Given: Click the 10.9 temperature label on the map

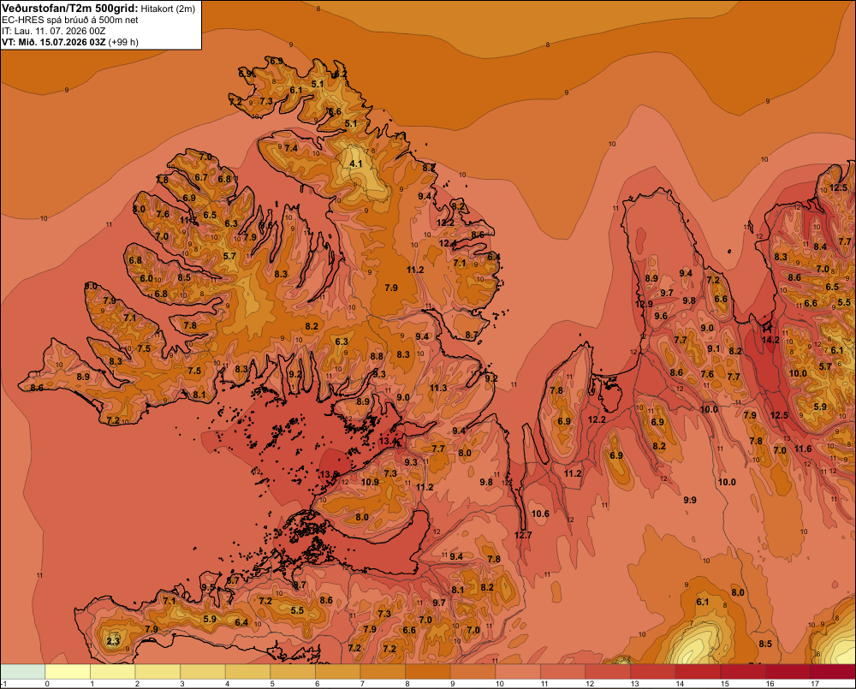Looking at the screenshot, I should (x=370, y=482).
